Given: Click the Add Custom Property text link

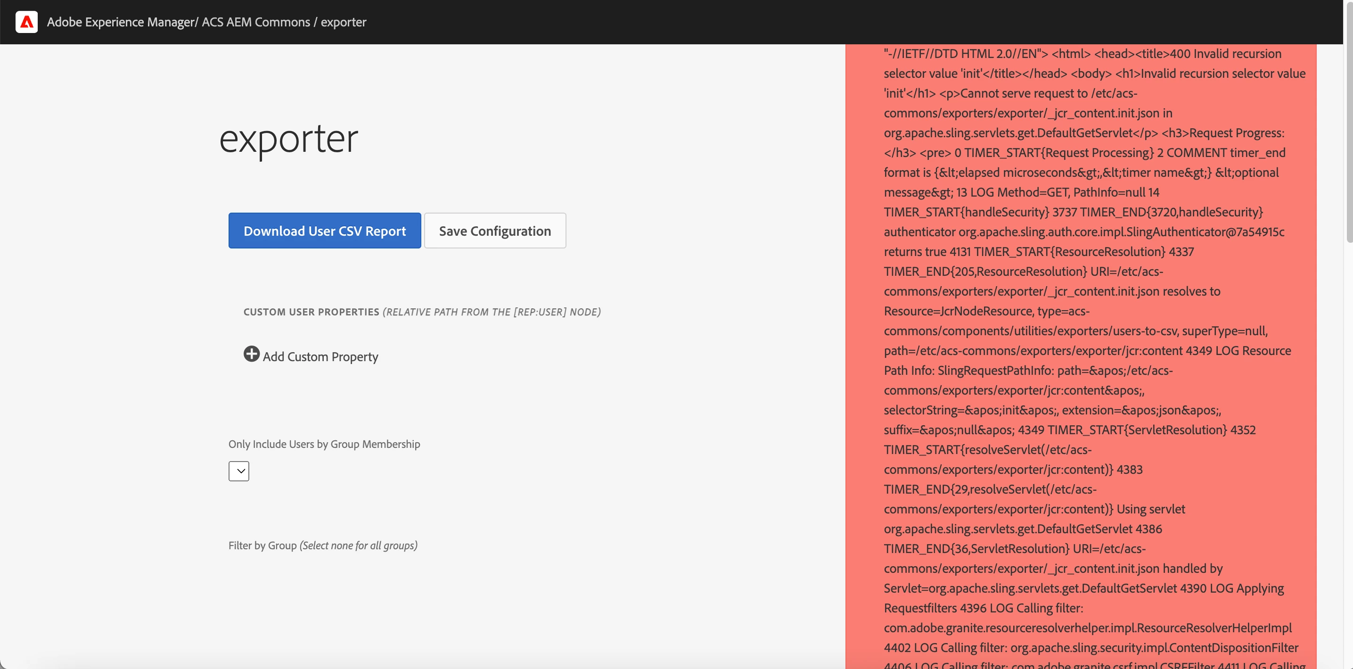Looking at the screenshot, I should pyautogui.click(x=320, y=357).
